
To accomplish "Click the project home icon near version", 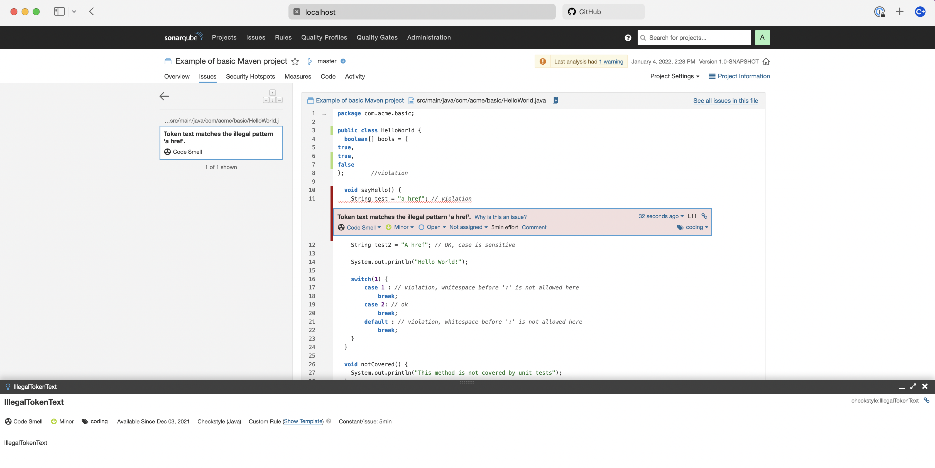I will tap(766, 61).
